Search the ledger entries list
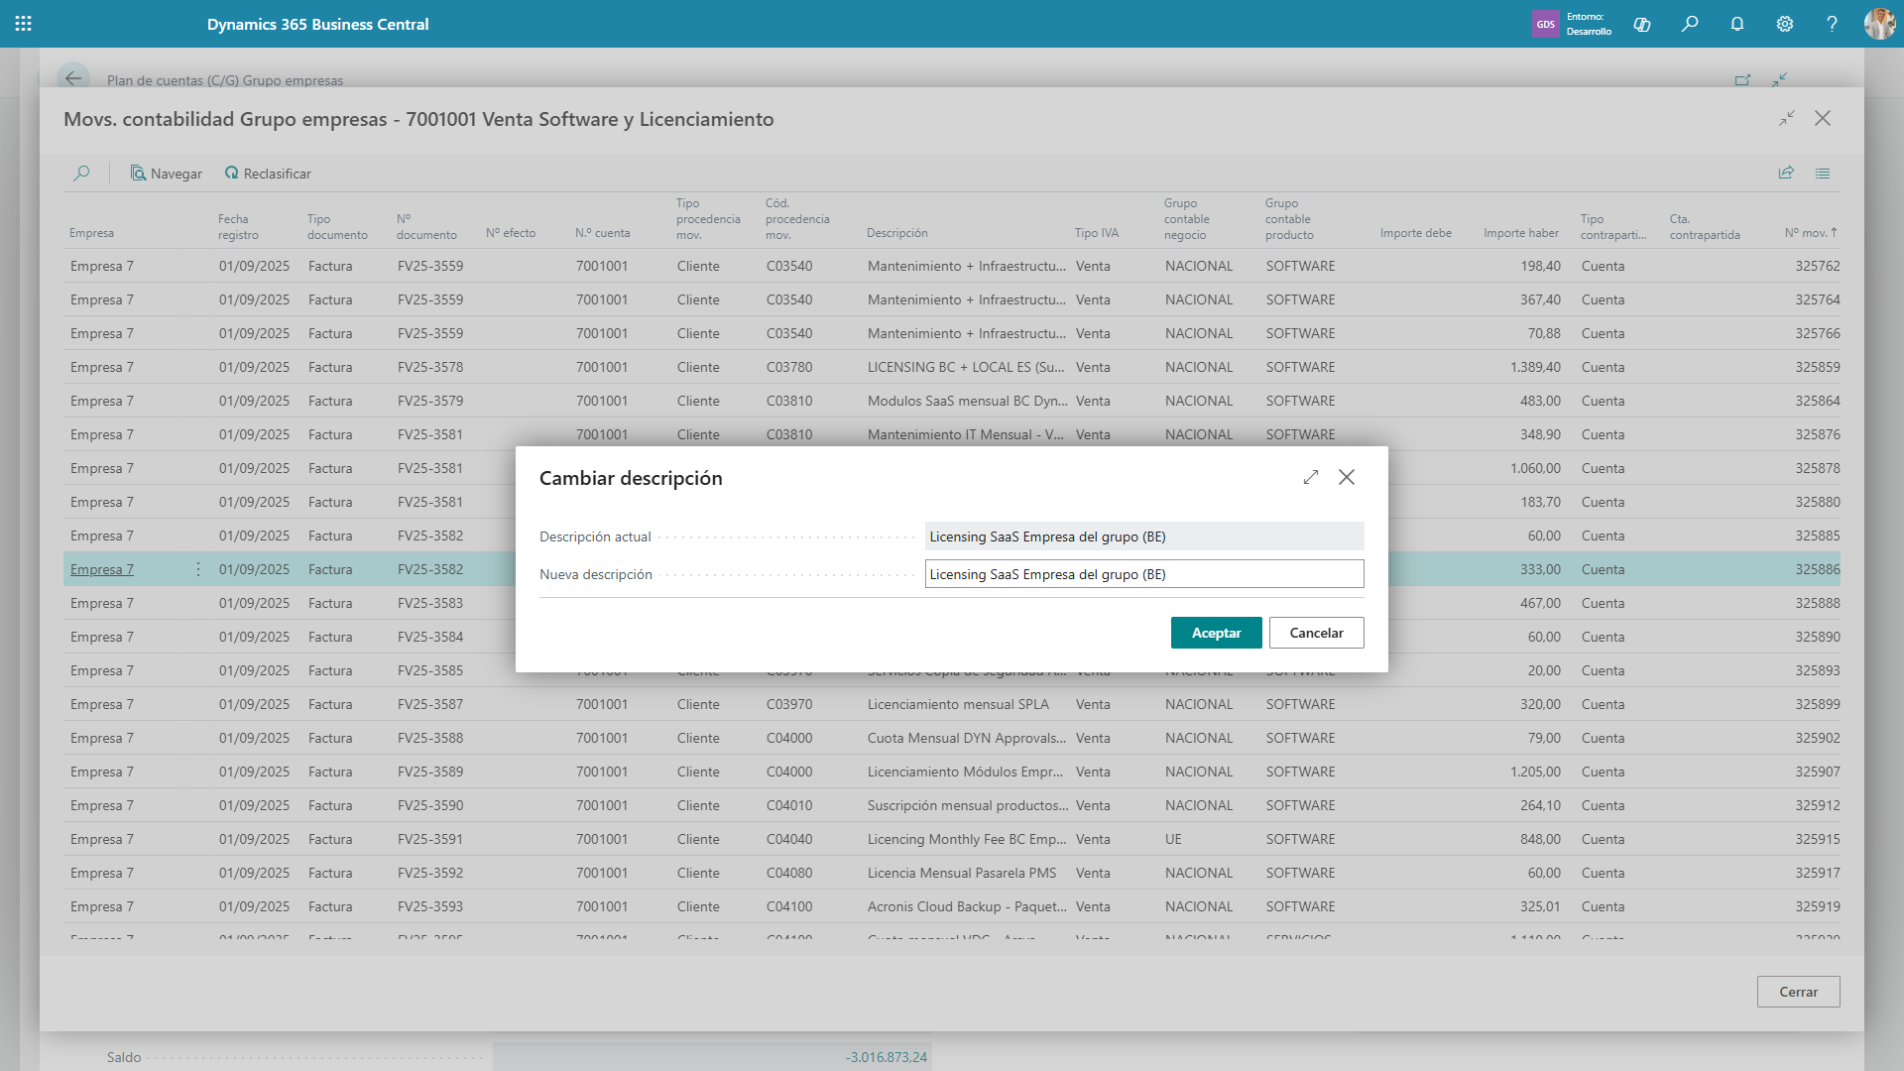This screenshot has height=1071, width=1904. click(82, 174)
